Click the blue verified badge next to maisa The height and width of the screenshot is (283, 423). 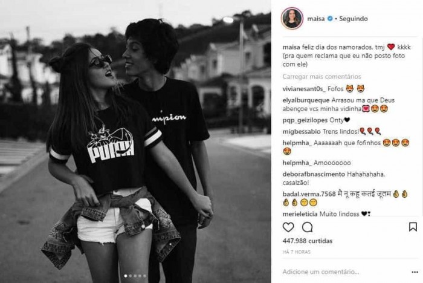[330, 19]
